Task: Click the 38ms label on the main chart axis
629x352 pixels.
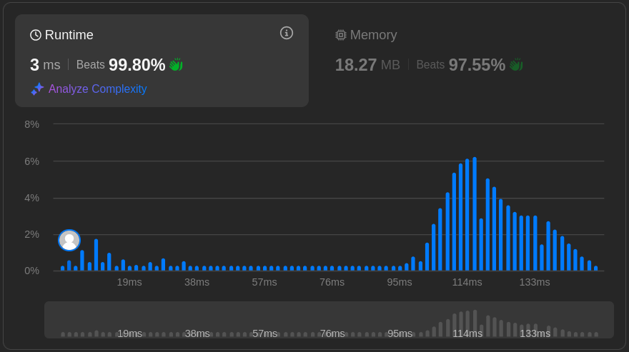Action: (x=197, y=282)
